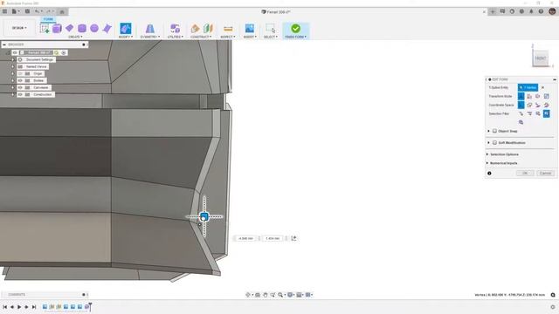This screenshot has height=314, width=559.
Task: Open the Construct menu
Action: tap(201, 37)
